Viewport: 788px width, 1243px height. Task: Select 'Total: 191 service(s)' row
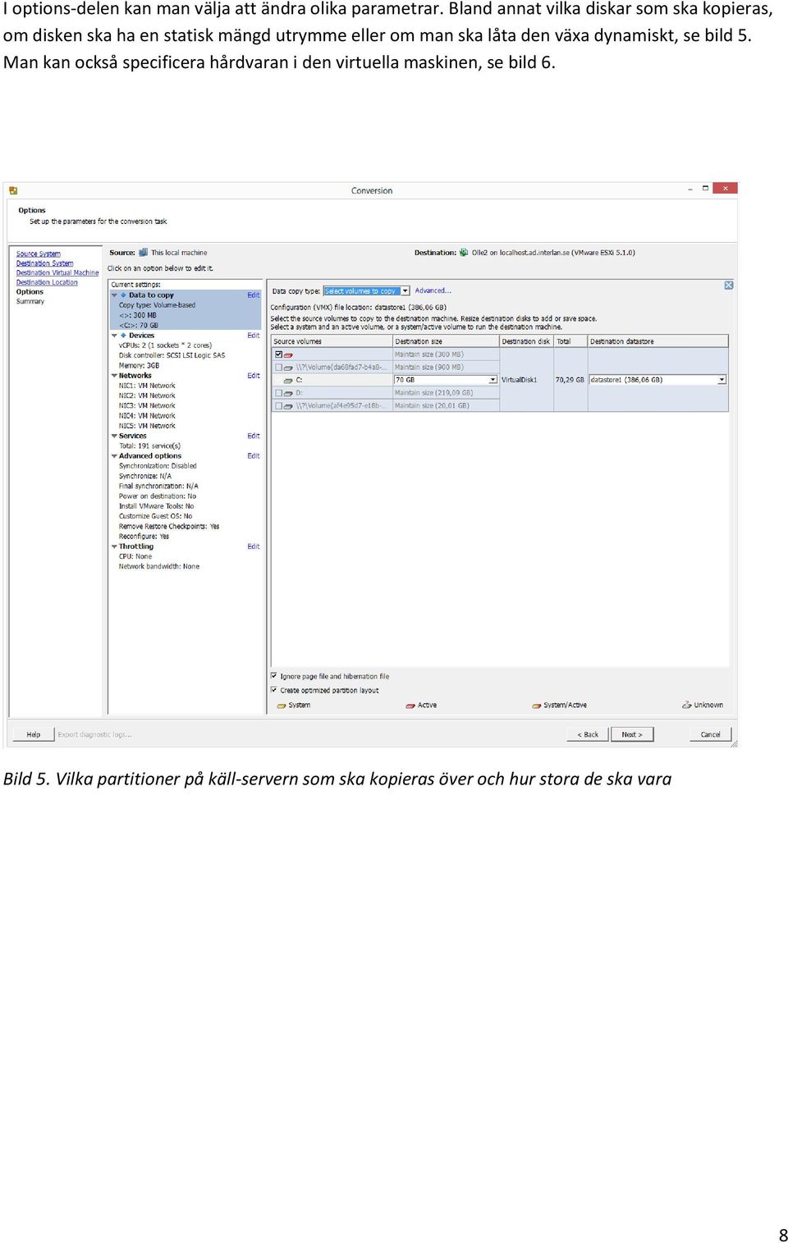point(149,446)
